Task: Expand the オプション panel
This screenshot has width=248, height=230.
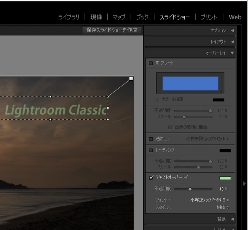Action: [x=232, y=31]
